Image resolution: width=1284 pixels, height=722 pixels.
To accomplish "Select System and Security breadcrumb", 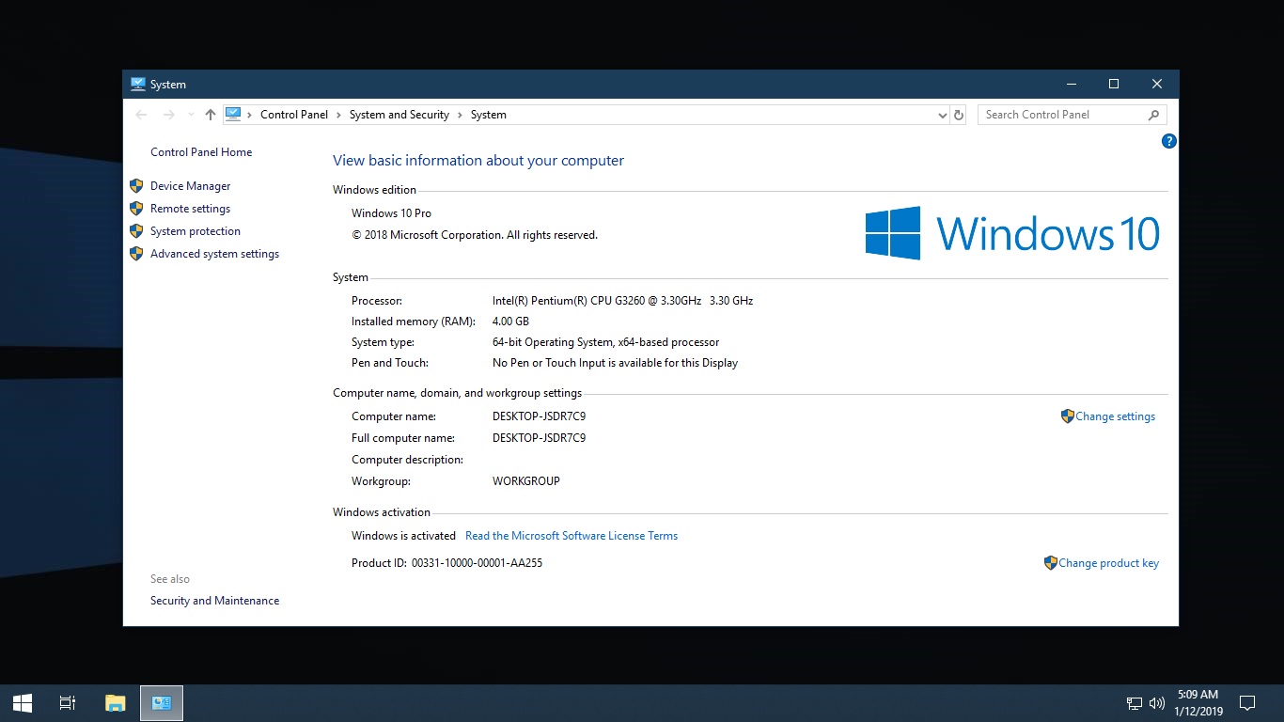I will (399, 115).
